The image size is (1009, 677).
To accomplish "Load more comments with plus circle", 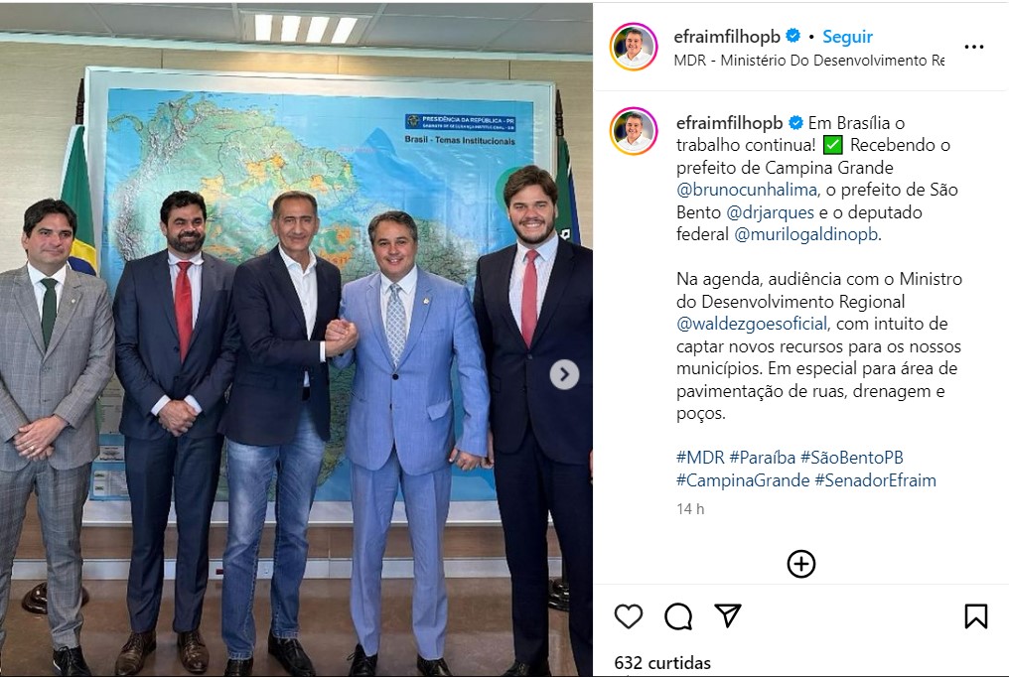I will [801, 564].
